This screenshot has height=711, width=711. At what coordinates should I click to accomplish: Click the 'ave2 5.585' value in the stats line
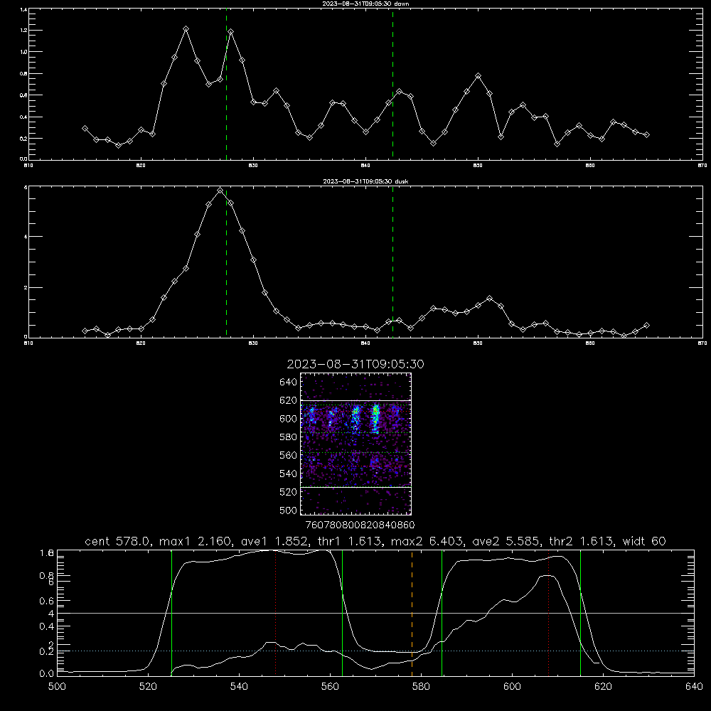[507, 541]
